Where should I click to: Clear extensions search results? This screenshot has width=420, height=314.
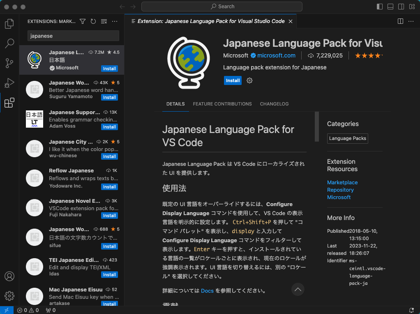pos(104,21)
